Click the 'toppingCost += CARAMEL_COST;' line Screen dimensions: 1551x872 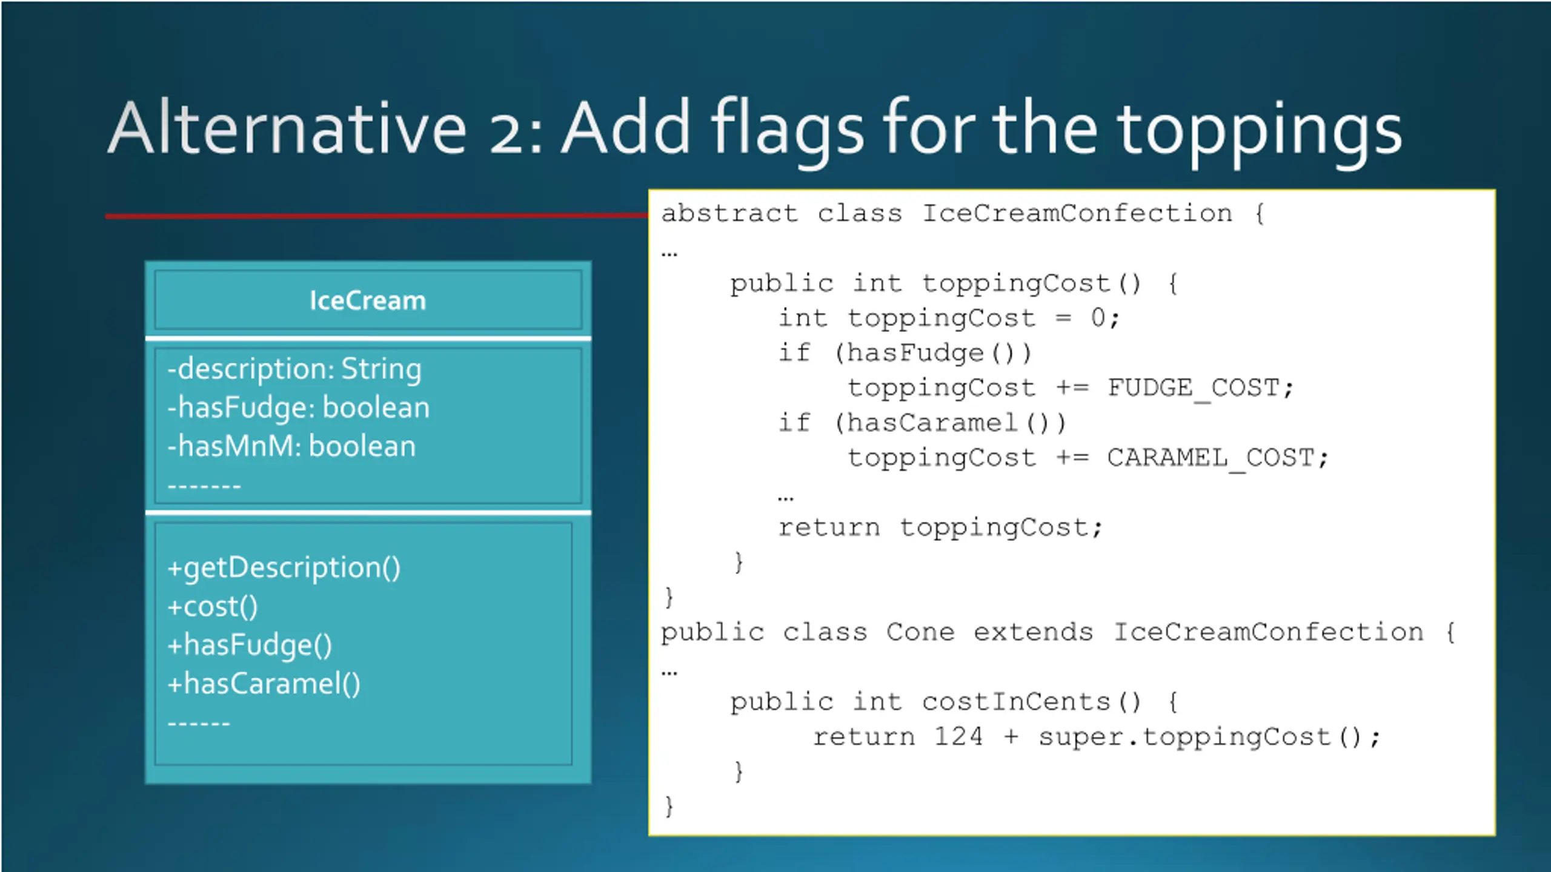1088,458
